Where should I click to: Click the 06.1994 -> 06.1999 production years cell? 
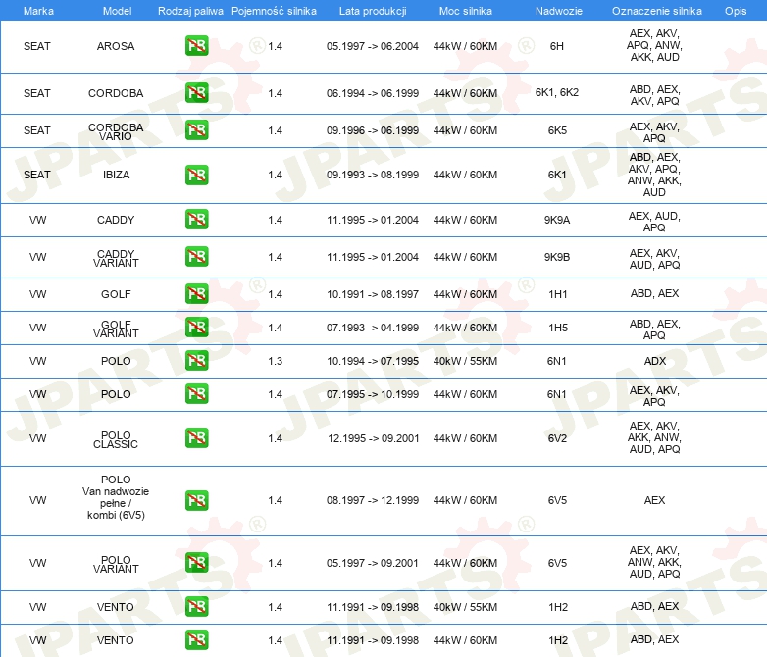(373, 93)
